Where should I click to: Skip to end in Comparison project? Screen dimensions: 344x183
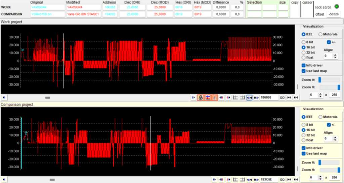[296, 180]
